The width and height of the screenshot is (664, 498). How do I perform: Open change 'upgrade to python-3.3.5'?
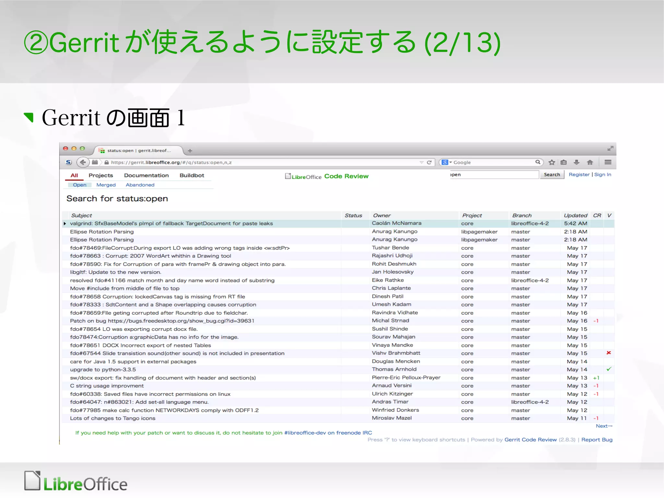[x=103, y=370]
